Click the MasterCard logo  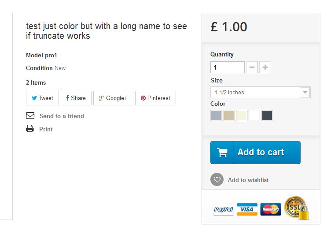point(270,209)
